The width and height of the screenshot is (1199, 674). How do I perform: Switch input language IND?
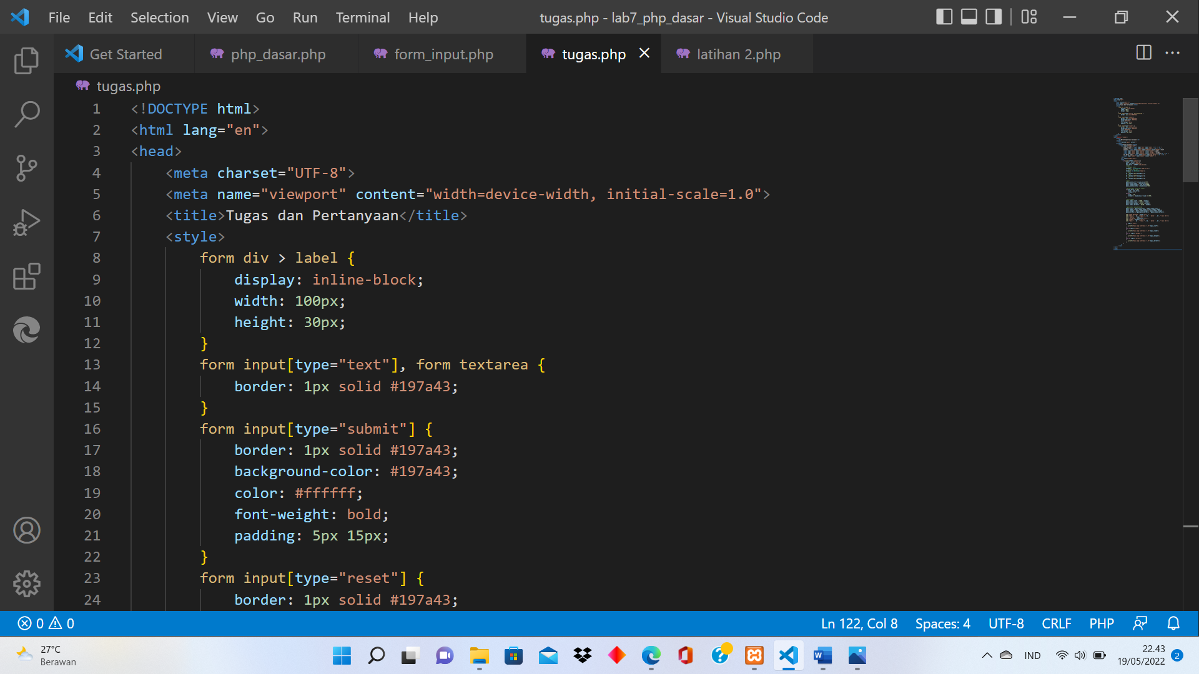click(x=1032, y=655)
